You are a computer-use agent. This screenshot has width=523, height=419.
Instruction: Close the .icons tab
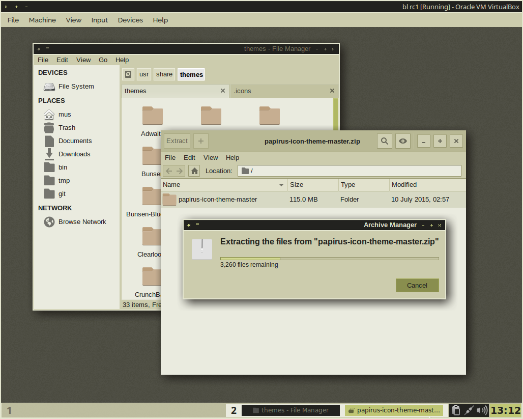click(332, 91)
